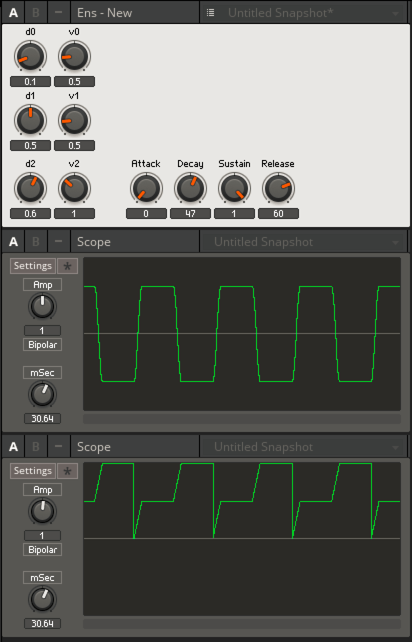Screen dimensions: 412x642
Task: Click the Release value field showing 60
Action: tap(278, 213)
